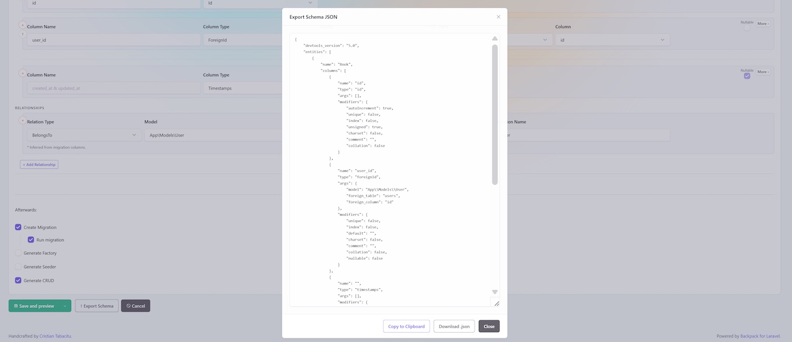Close the Export Schema JSON dialog with X
This screenshot has width=792, height=342.
(499, 17)
